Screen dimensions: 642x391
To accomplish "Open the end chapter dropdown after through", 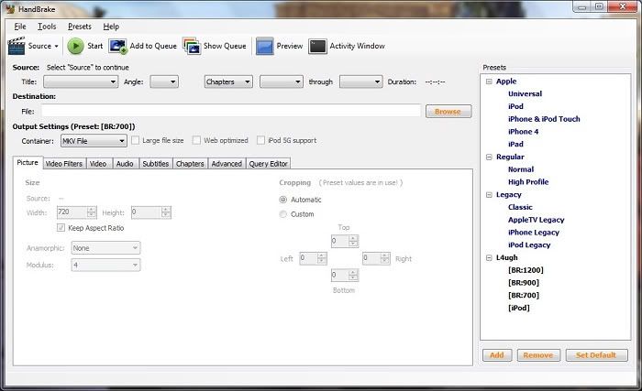I will (x=360, y=81).
